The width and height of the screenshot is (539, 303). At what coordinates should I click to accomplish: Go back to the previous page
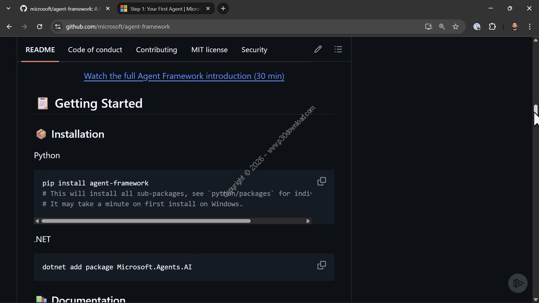click(x=9, y=27)
